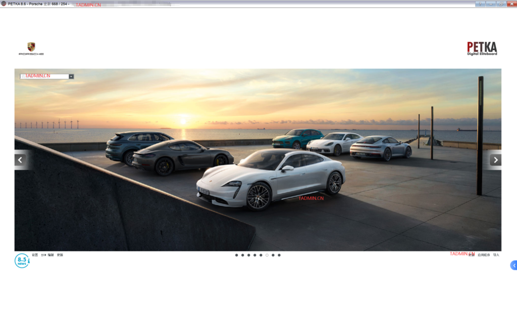Open the 设置 settings menu
This screenshot has height=311, width=517.
click(x=35, y=255)
